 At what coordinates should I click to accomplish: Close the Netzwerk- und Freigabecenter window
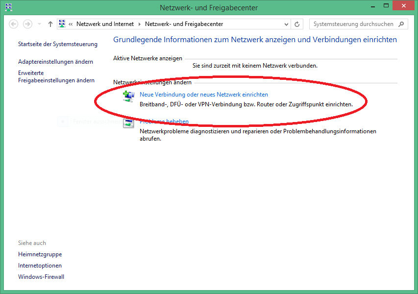click(x=404, y=5)
